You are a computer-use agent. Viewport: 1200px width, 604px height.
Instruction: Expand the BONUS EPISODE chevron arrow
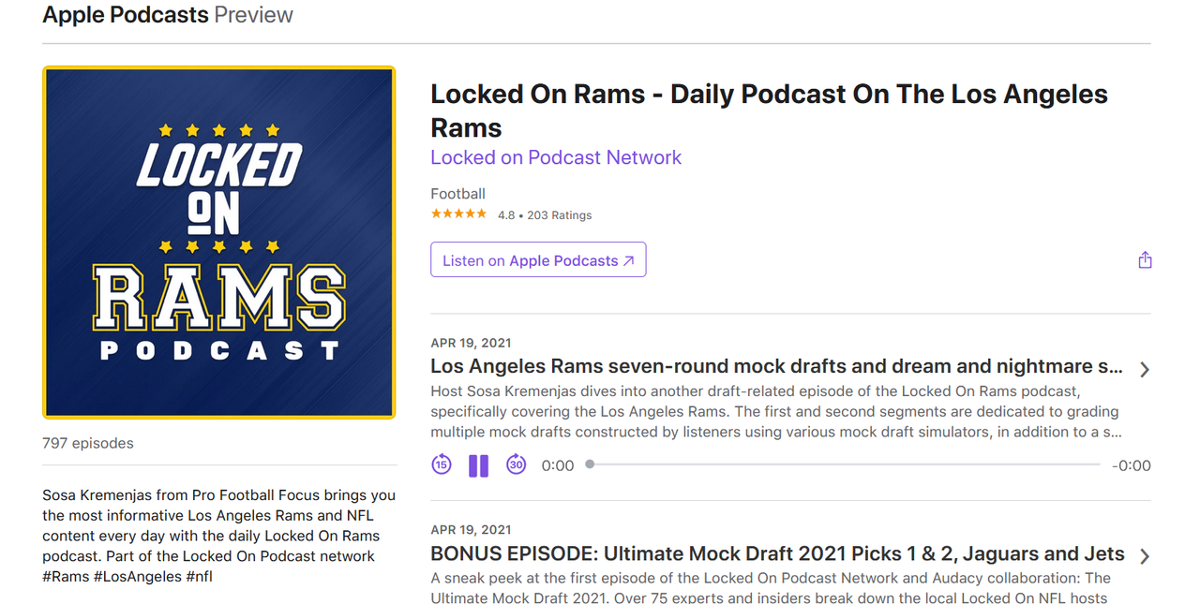click(x=1145, y=556)
